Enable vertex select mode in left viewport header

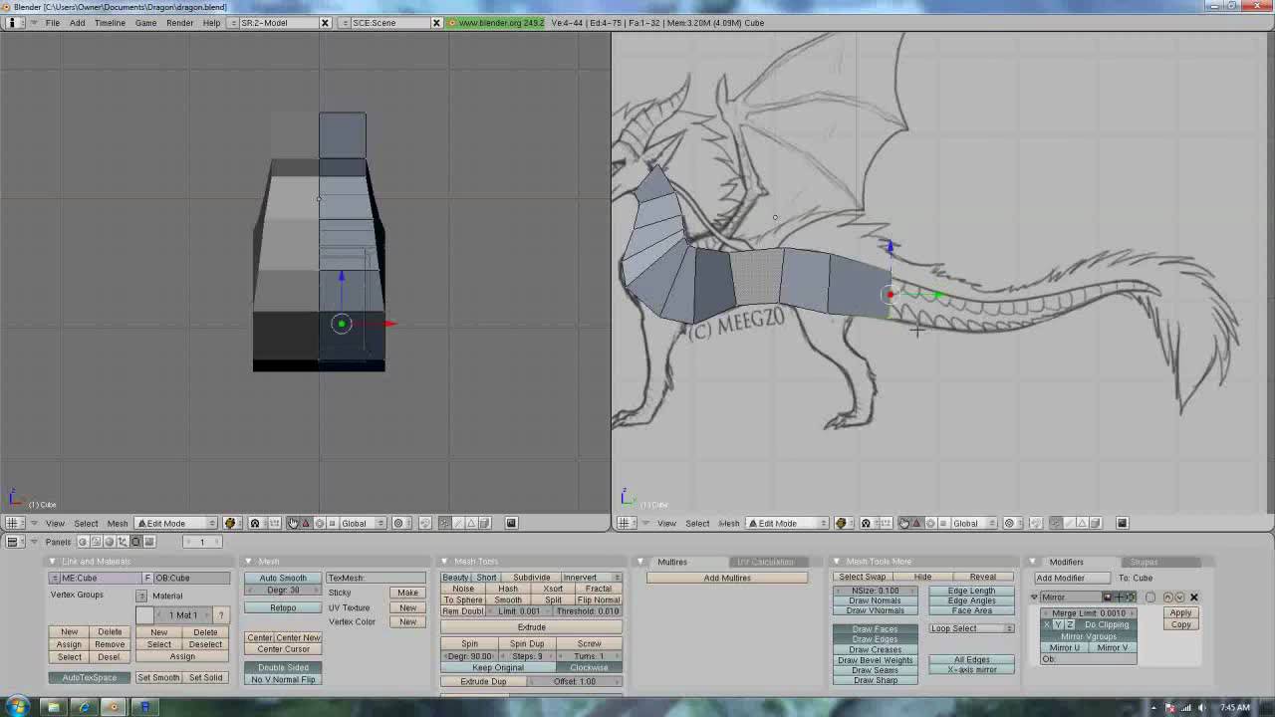coord(444,523)
